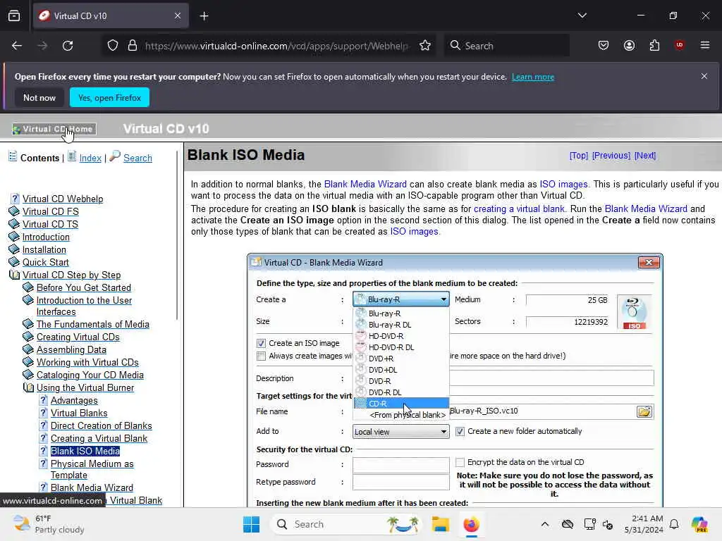Screen dimensions: 722x541
Task: Toggle Create a new folder automatically
Action: click(460, 432)
